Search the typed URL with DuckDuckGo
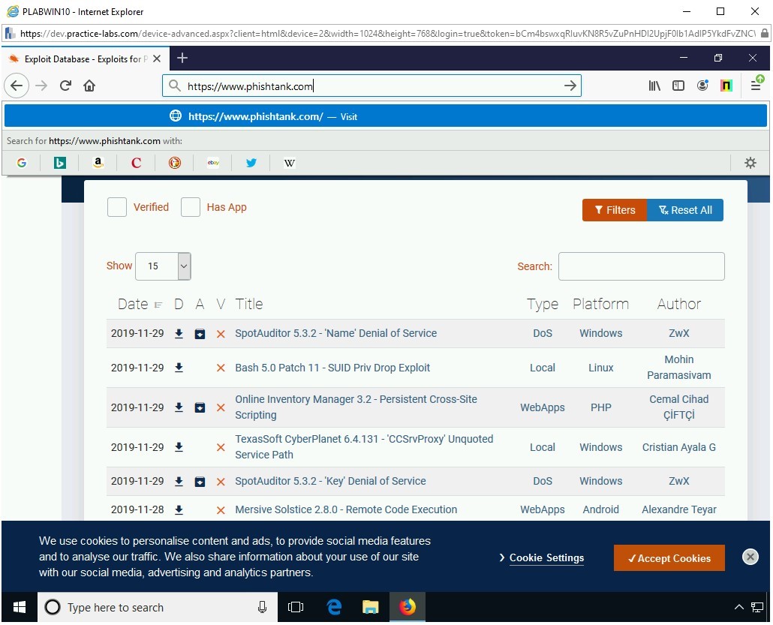 (x=174, y=163)
